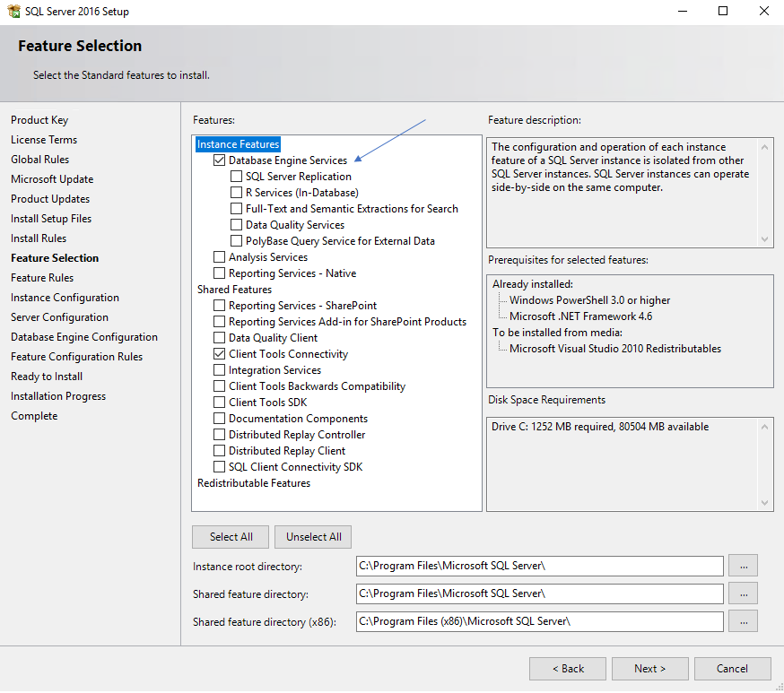Tick the Integration Services checkbox

point(220,370)
